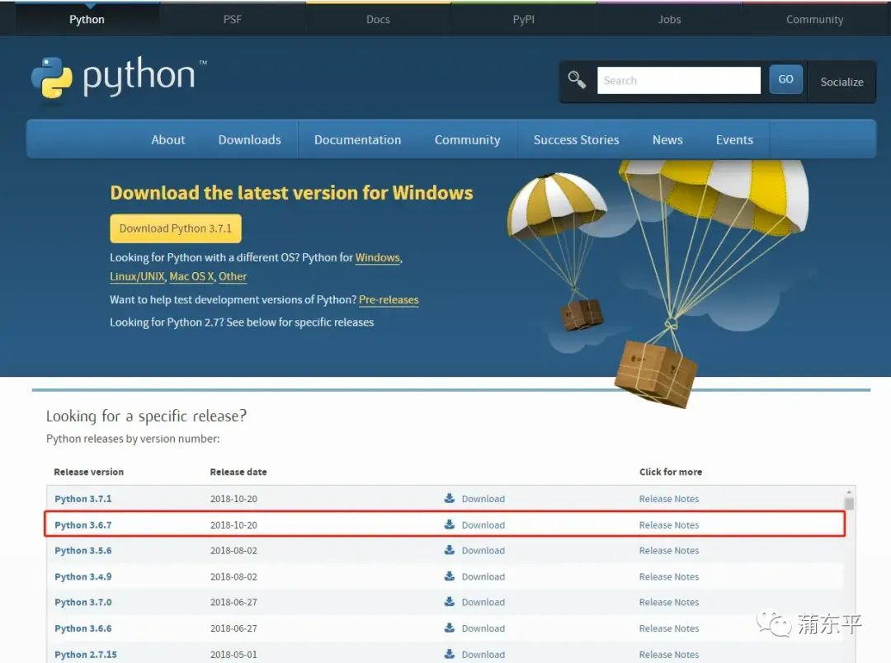Click the Python logo in header
Screen dimensions: 891x663
point(118,79)
